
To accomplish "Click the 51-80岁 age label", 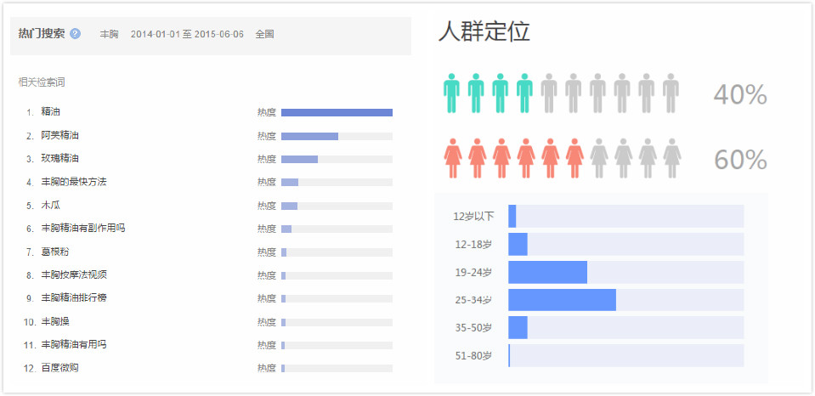I will 473,356.
